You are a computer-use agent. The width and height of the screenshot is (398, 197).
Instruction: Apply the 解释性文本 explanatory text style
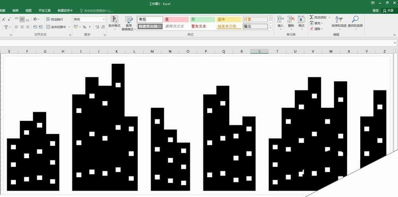pyautogui.click(x=176, y=26)
